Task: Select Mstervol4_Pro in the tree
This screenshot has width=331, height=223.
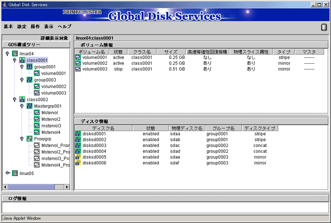Action: click(x=55, y=165)
